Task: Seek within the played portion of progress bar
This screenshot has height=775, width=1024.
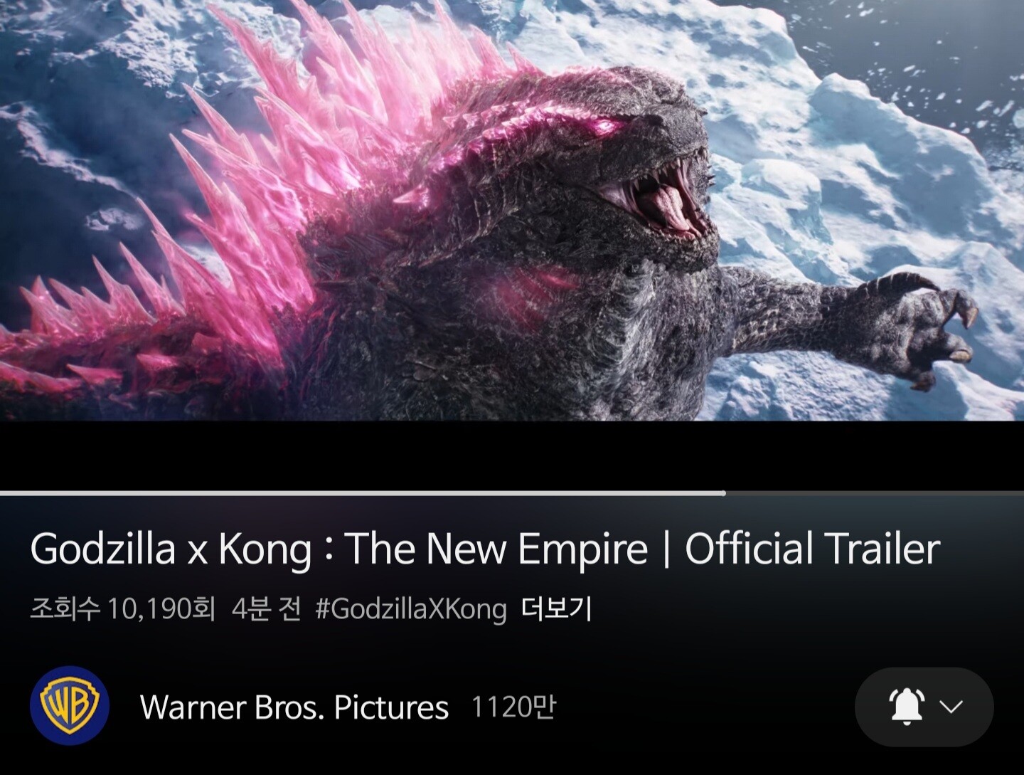Action: pos(363,492)
